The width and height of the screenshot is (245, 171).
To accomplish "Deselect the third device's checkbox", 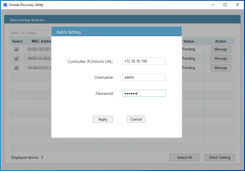I will 16,68.
